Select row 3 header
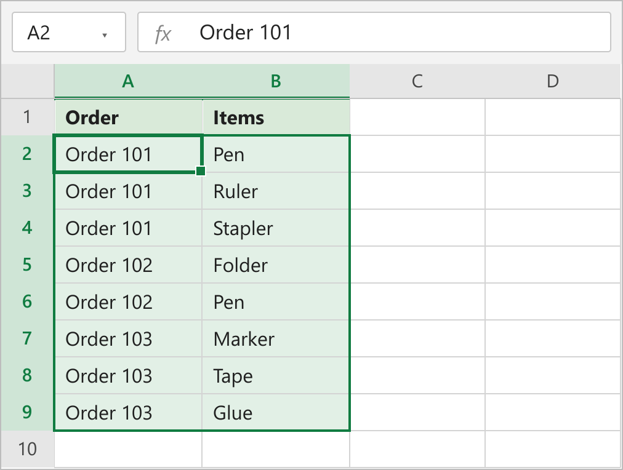This screenshot has width=623, height=470. [x=27, y=191]
